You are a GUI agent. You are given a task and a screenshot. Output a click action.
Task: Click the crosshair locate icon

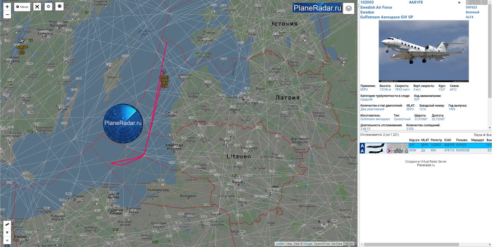pos(48,7)
